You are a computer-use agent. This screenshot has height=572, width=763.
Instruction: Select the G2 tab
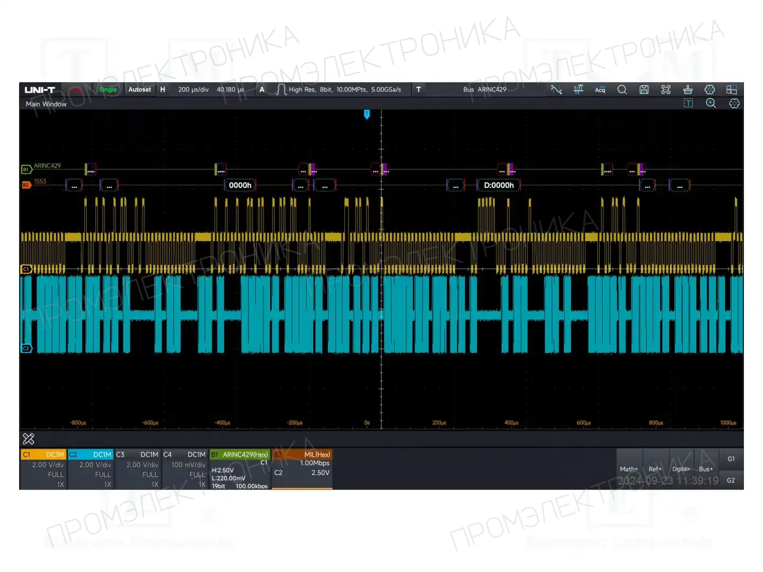[731, 480]
